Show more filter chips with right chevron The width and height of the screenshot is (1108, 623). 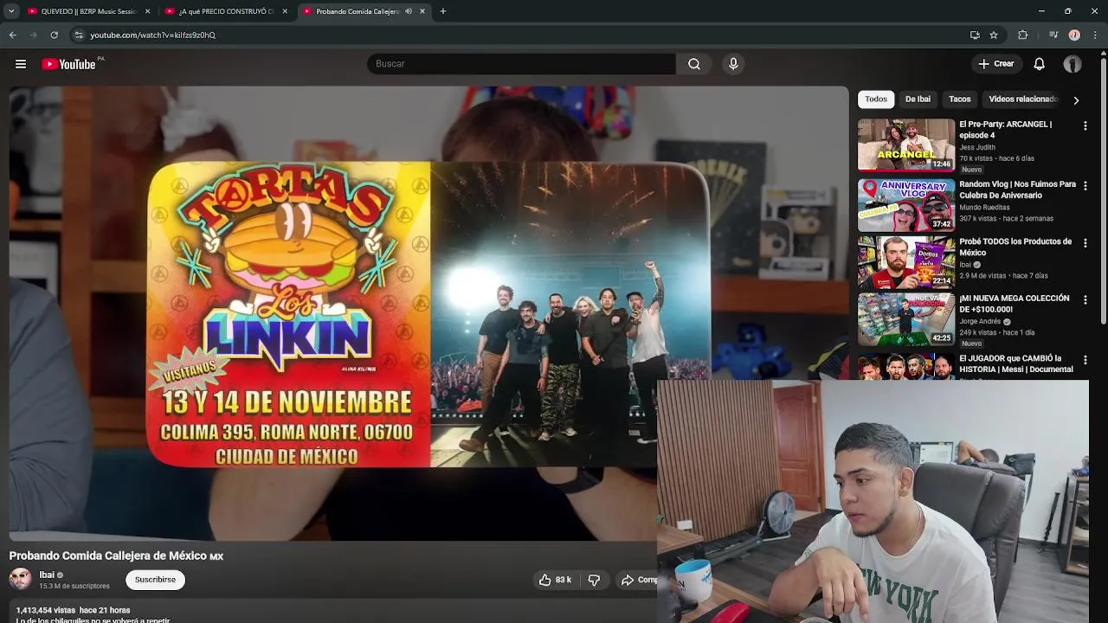coord(1076,100)
